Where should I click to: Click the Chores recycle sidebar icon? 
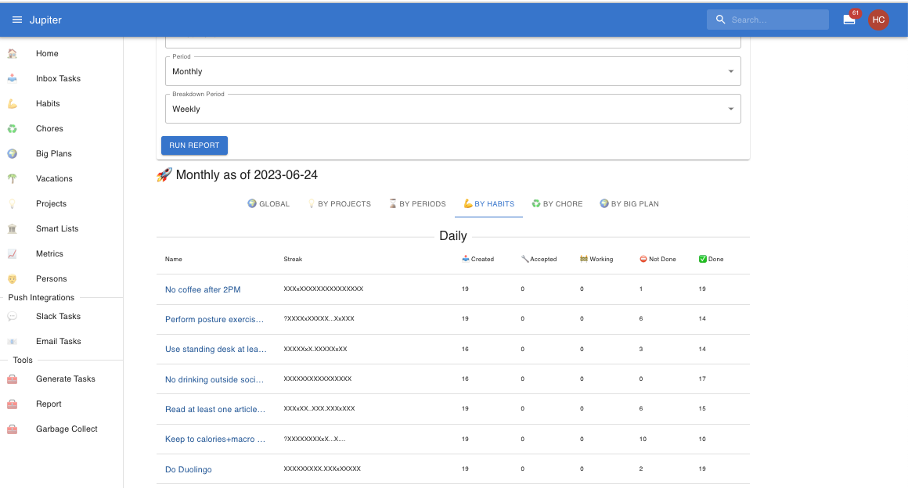click(x=13, y=128)
